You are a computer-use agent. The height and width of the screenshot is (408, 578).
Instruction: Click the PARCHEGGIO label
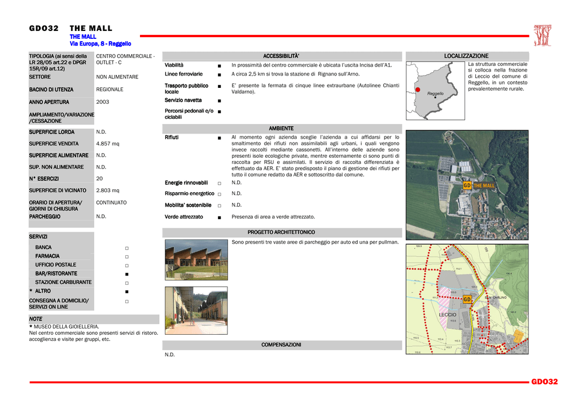45,217
